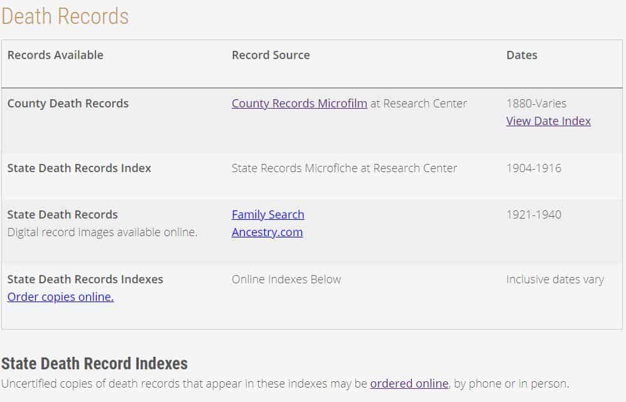The height and width of the screenshot is (402, 626).
Task: Click the State Death Records Index row label
Action: [x=79, y=168]
